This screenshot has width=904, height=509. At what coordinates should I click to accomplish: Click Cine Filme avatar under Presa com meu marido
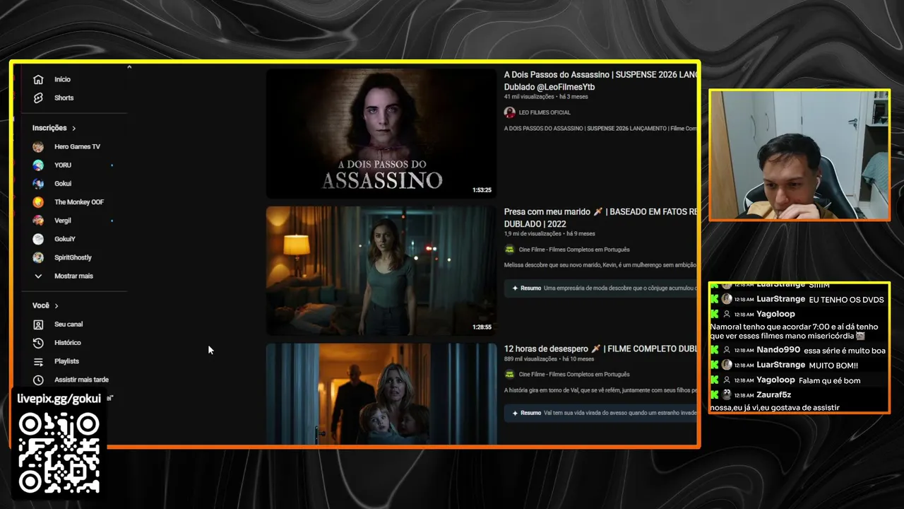[509, 250]
